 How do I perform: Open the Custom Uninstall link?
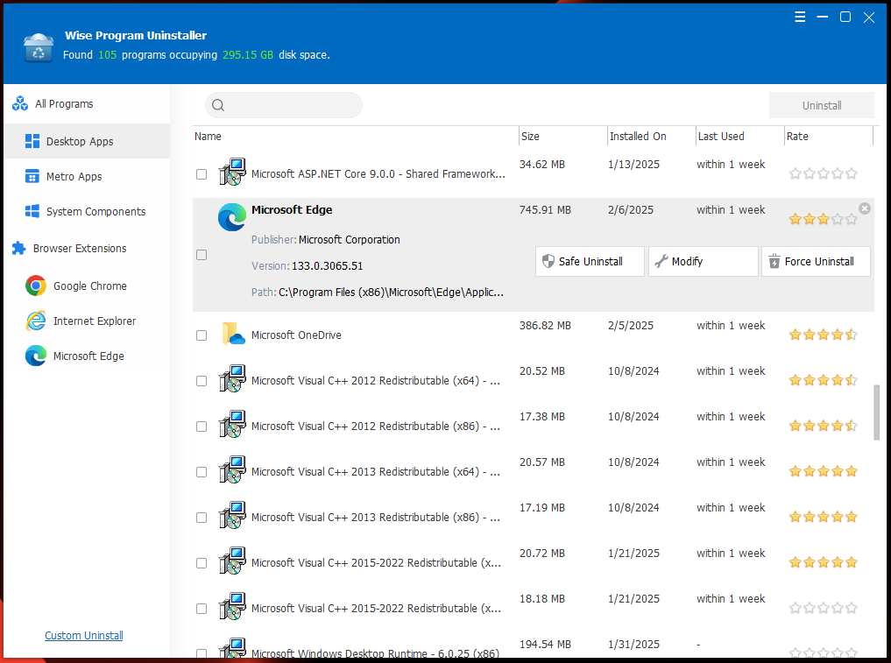pos(84,636)
